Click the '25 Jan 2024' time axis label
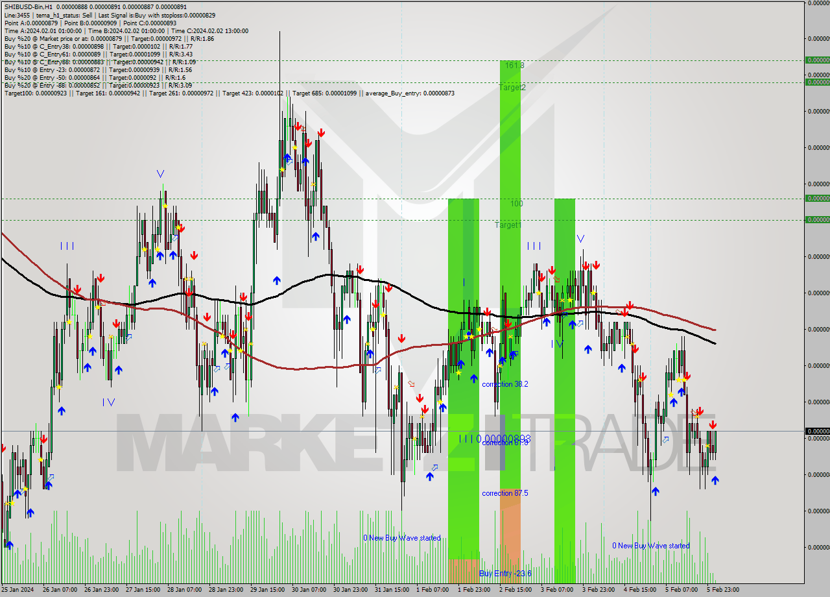Screen dimensions: 830x597 18,590
